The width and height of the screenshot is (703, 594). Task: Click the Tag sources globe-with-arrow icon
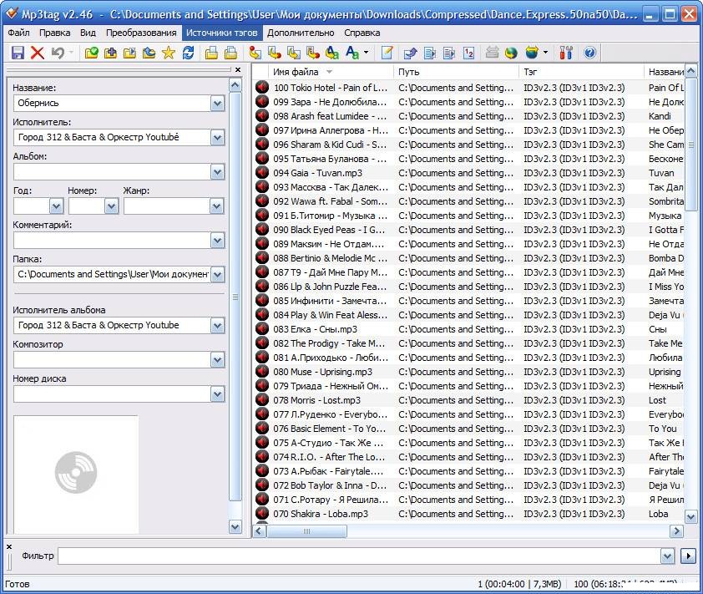click(532, 53)
